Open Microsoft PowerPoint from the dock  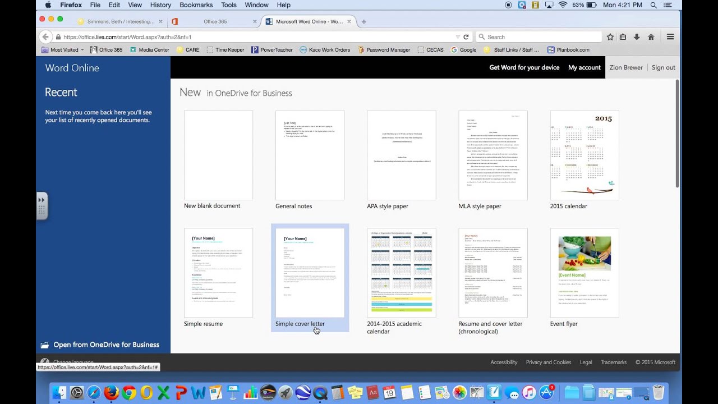pyautogui.click(x=181, y=392)
